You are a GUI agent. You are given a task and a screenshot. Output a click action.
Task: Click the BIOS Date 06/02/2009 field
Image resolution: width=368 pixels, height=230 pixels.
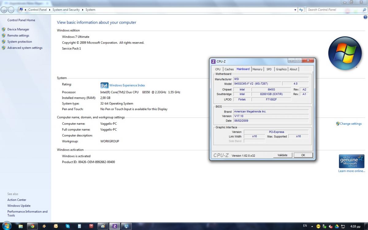tap(271, 121)
